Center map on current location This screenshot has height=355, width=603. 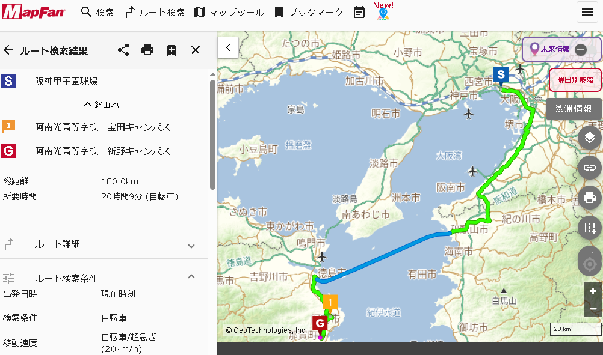point(589,263)
